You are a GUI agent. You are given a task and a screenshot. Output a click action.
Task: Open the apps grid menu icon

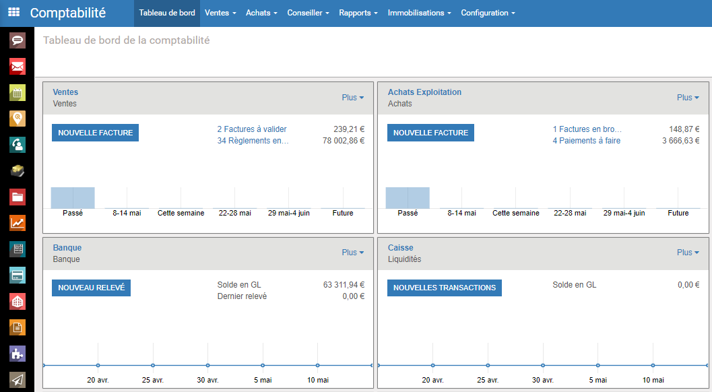[14, 12]
